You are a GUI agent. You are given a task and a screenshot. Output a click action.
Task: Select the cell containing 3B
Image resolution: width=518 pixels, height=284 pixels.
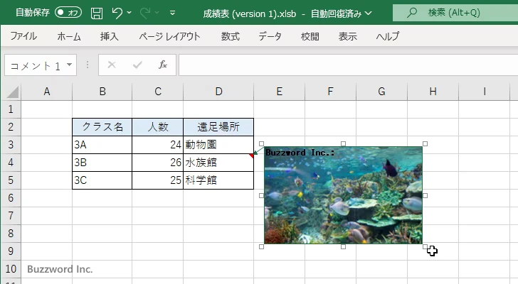tap(102, 163)
